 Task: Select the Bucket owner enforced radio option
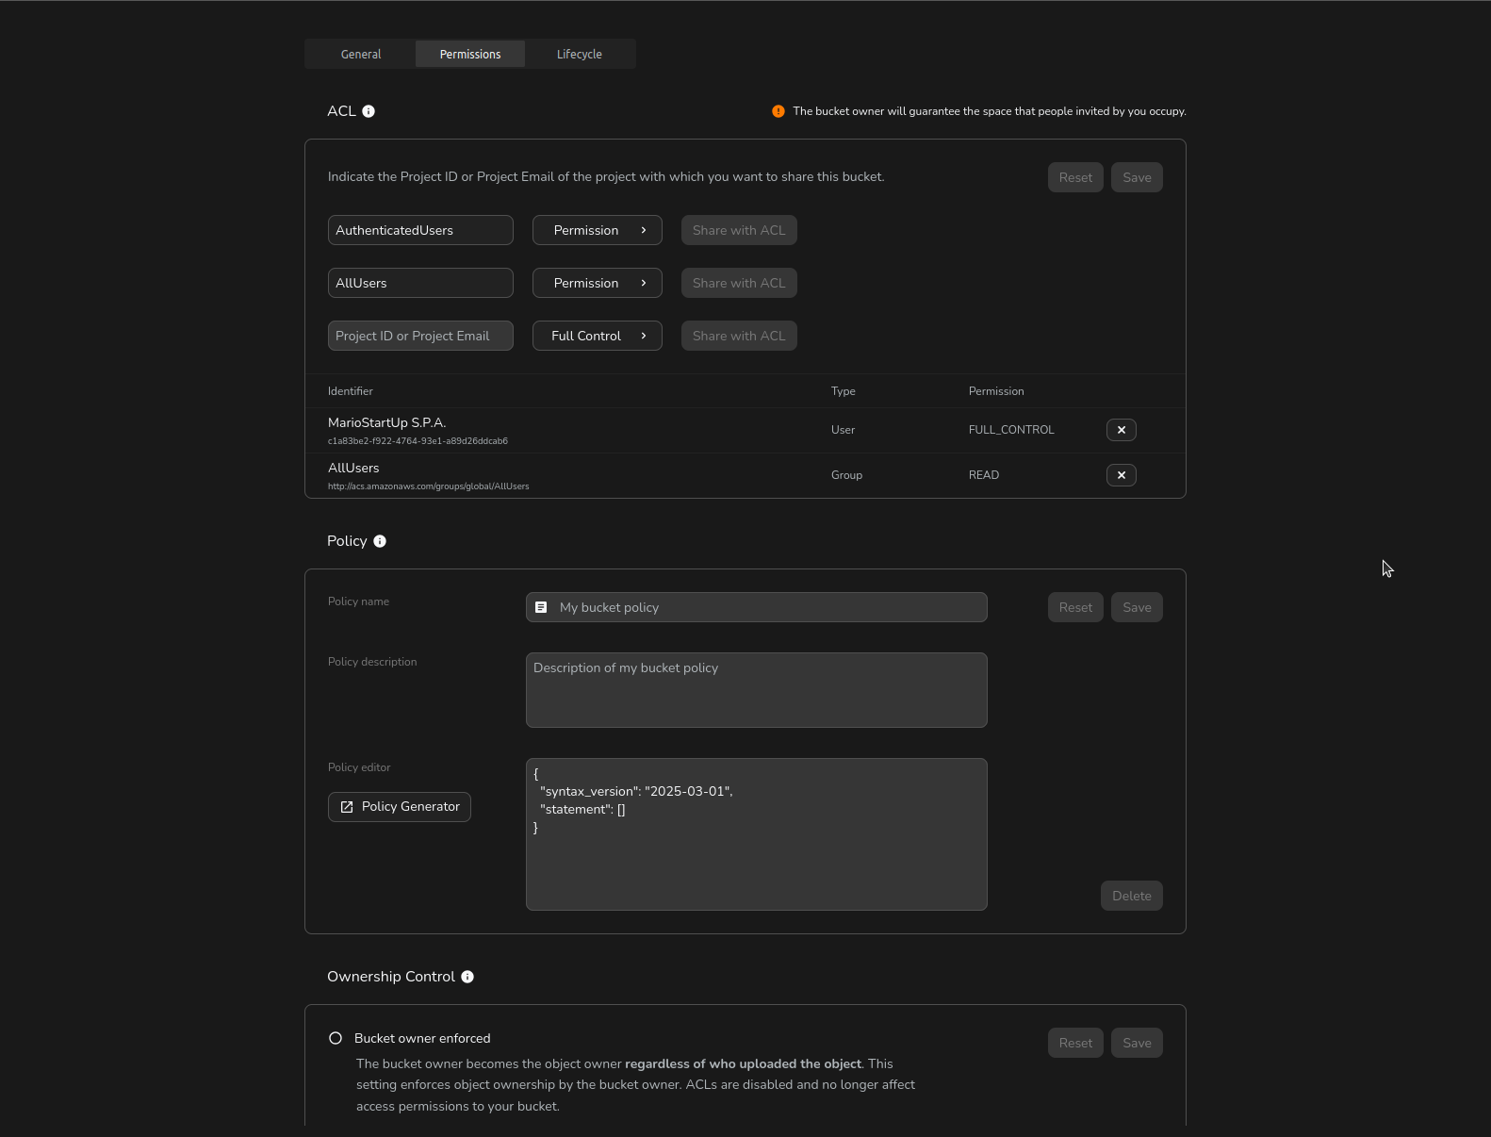coord(336,1038)
